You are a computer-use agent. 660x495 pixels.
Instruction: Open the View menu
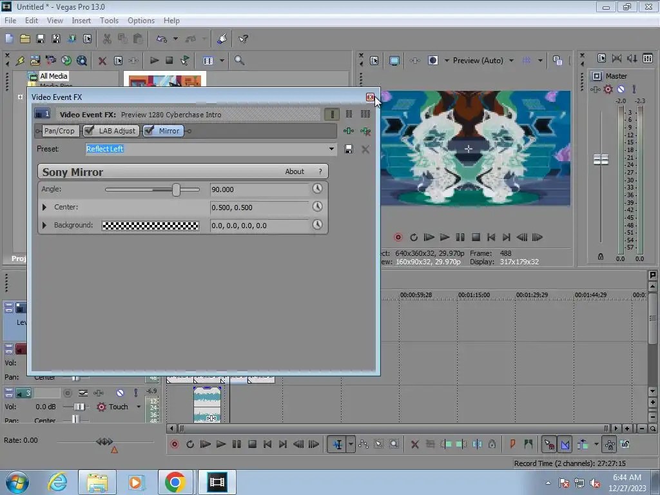tap(55, 20)
